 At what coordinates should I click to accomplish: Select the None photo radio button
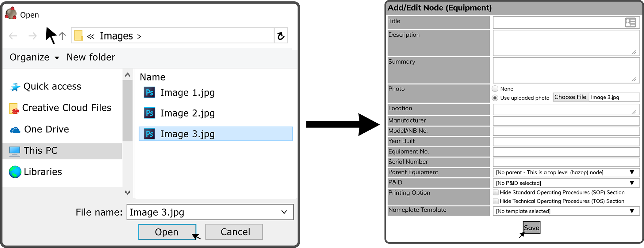pyautogui.click(x=495, y=89)
